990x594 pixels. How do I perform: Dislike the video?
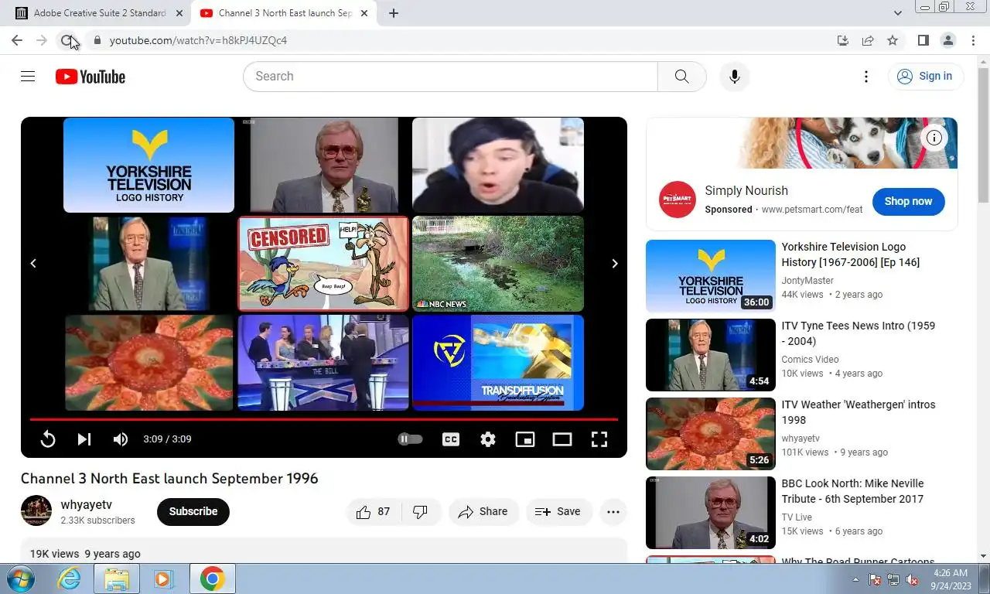click(x=422, y=511)
